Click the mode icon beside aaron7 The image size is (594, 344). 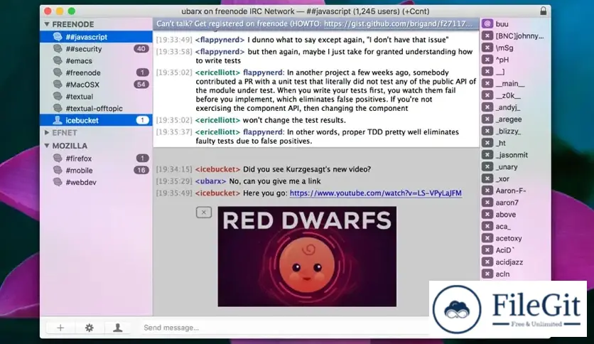pos(487,203)
